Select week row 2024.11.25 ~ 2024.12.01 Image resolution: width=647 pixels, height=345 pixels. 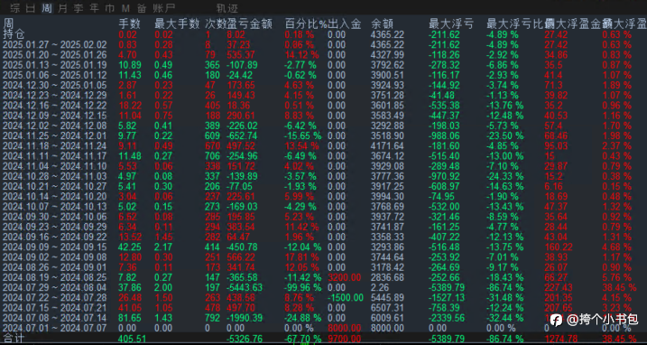pyautogui.click(x=54, y=135)
